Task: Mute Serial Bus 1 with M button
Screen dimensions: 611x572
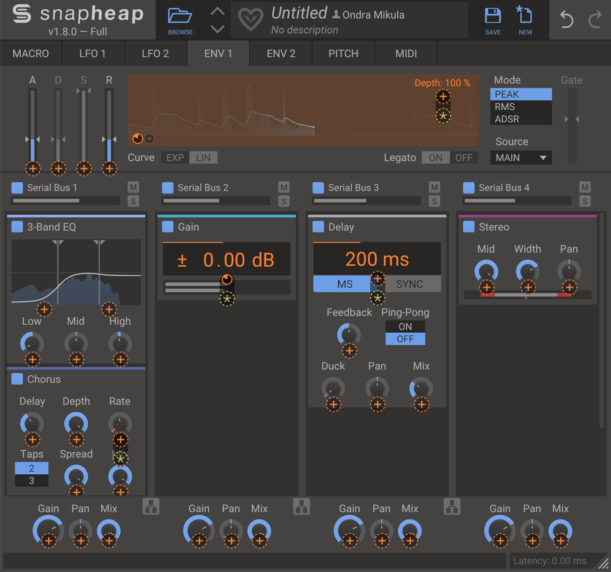Action: click(133, 187)
